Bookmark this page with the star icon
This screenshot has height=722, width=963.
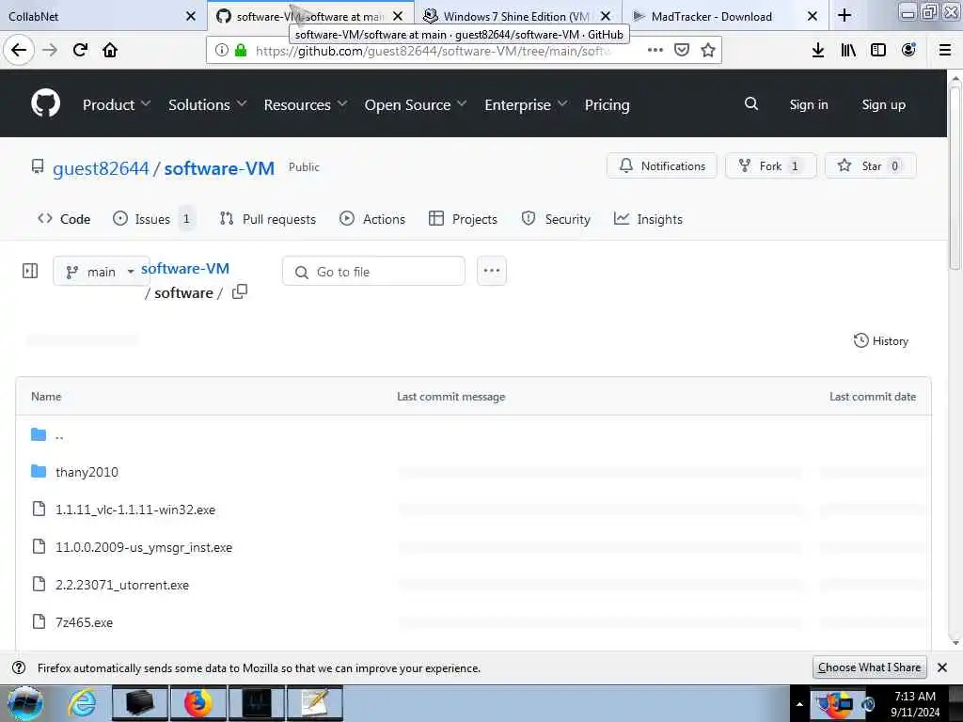click(x=708, y=51)
